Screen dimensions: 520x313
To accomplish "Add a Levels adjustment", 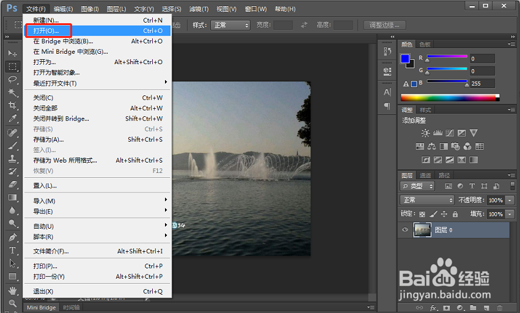I will click(x=438, y=133).
